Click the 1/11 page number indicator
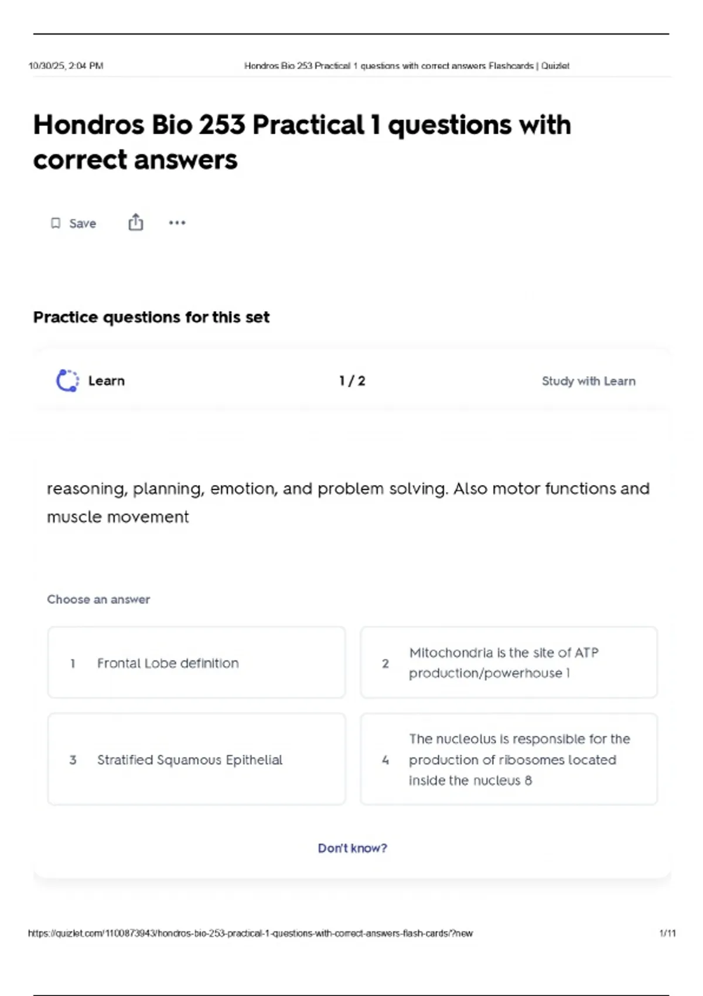703x996 pixels. tap(667, 933)
